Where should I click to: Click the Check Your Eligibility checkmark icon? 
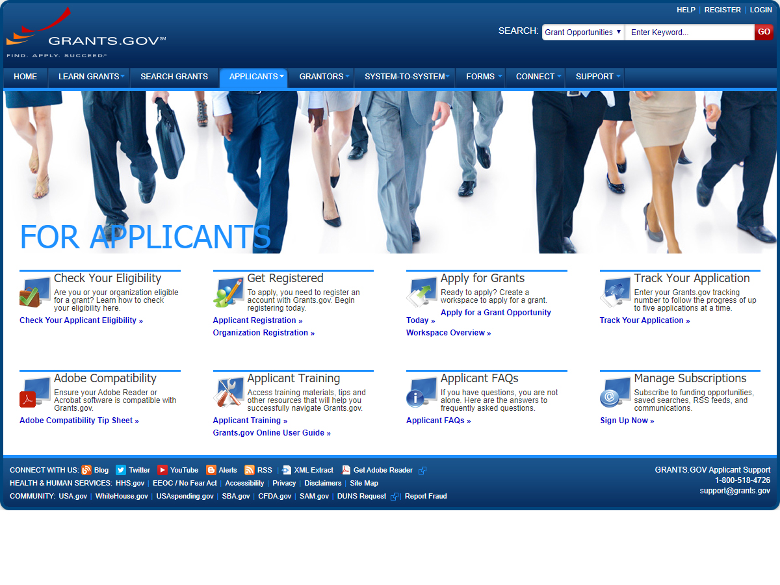(x=34, y=292)
